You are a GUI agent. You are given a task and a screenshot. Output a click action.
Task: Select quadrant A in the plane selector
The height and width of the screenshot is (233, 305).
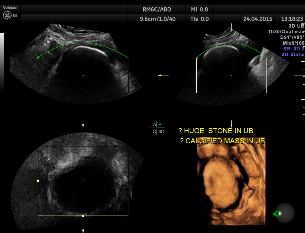tap(154, 125)
